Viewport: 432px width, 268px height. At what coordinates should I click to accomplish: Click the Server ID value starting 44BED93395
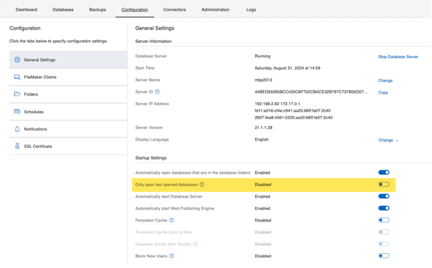pos(311,92)
